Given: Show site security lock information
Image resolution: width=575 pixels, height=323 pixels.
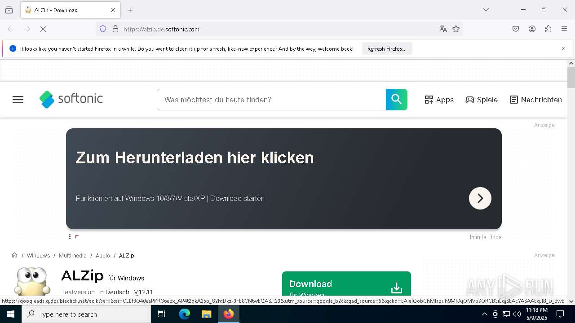Looking at the screenshot, I should [115, 29].
